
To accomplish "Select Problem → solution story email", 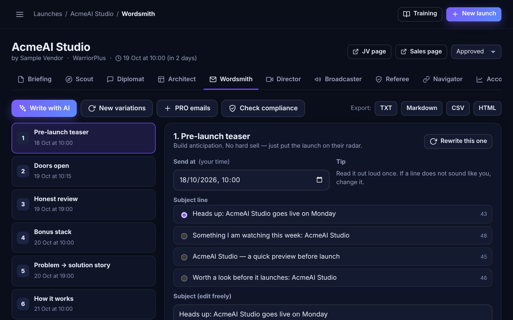I will coord(83,271).
